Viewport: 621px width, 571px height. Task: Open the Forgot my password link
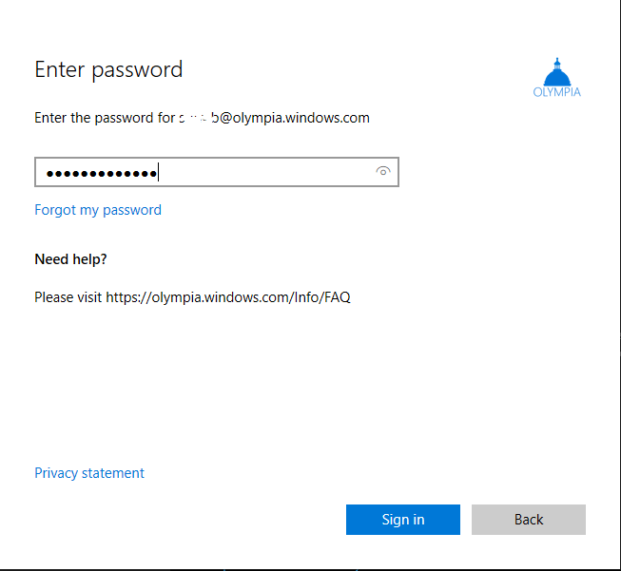pos(98,210)
